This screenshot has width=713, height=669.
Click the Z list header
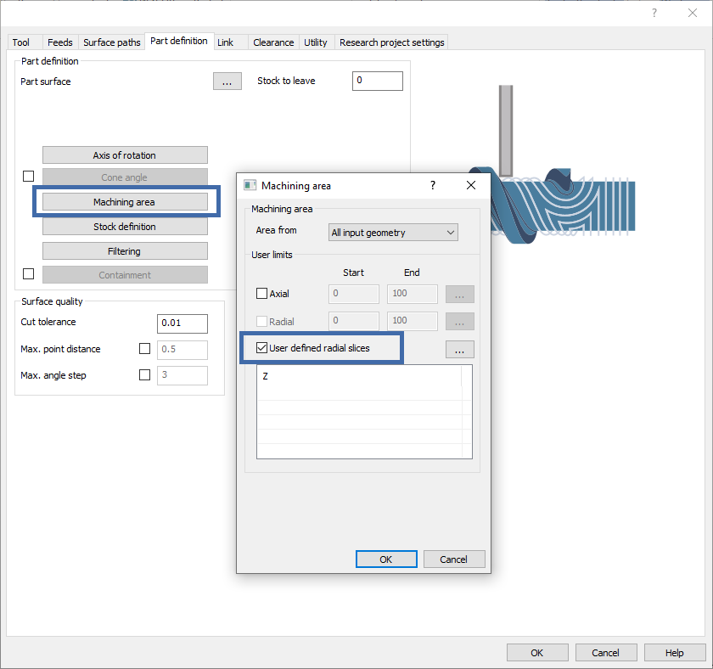click(359, 376)
